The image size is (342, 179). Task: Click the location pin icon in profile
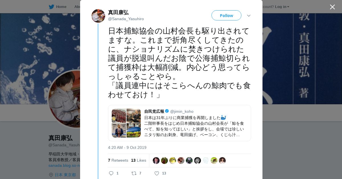coord(51,175)
